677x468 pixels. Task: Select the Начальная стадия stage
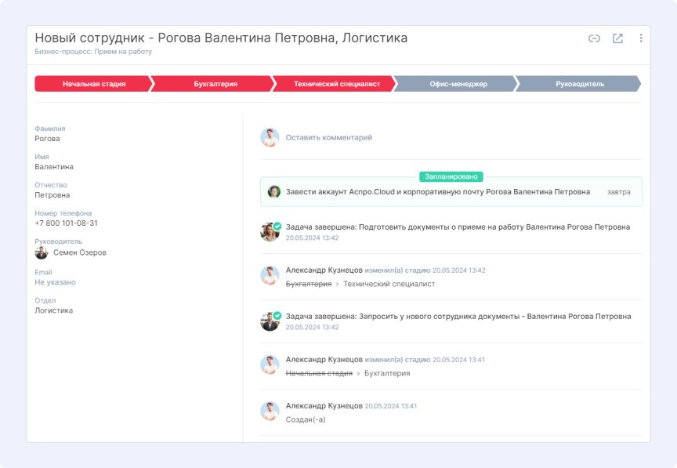[x=93, y=84]
